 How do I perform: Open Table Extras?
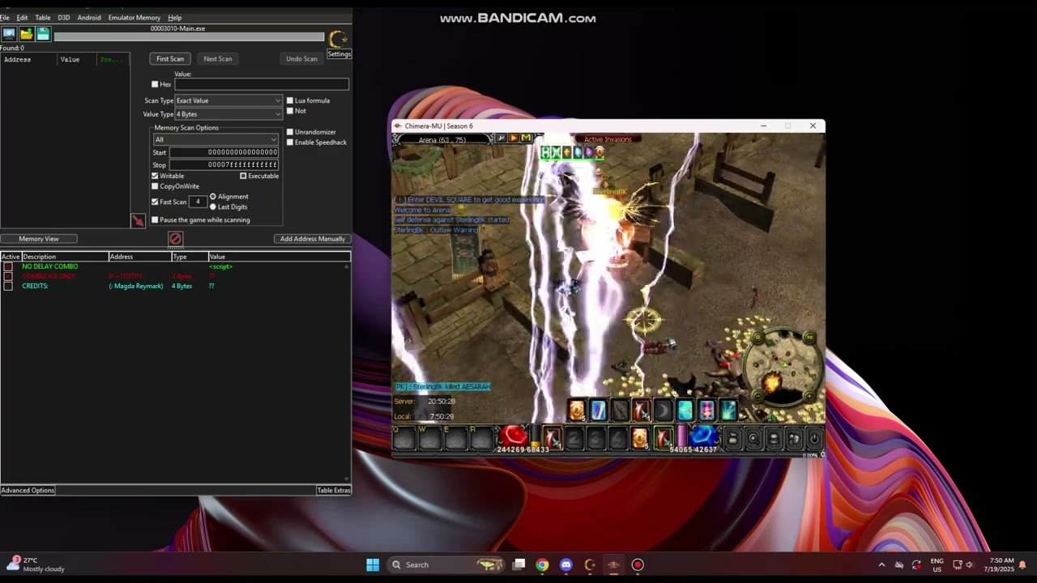334,490
